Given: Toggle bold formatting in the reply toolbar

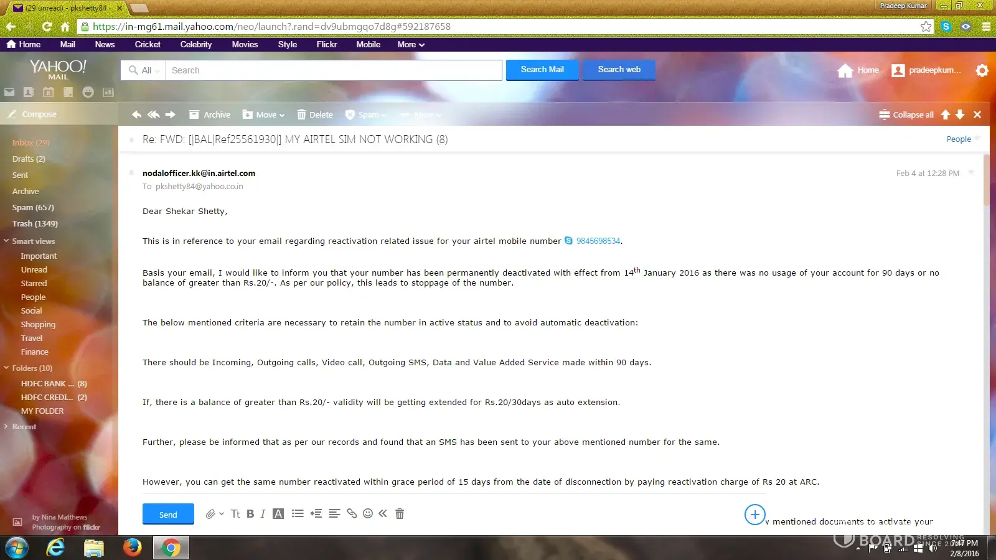Looking at the screenshot, I should pos(250,514).
